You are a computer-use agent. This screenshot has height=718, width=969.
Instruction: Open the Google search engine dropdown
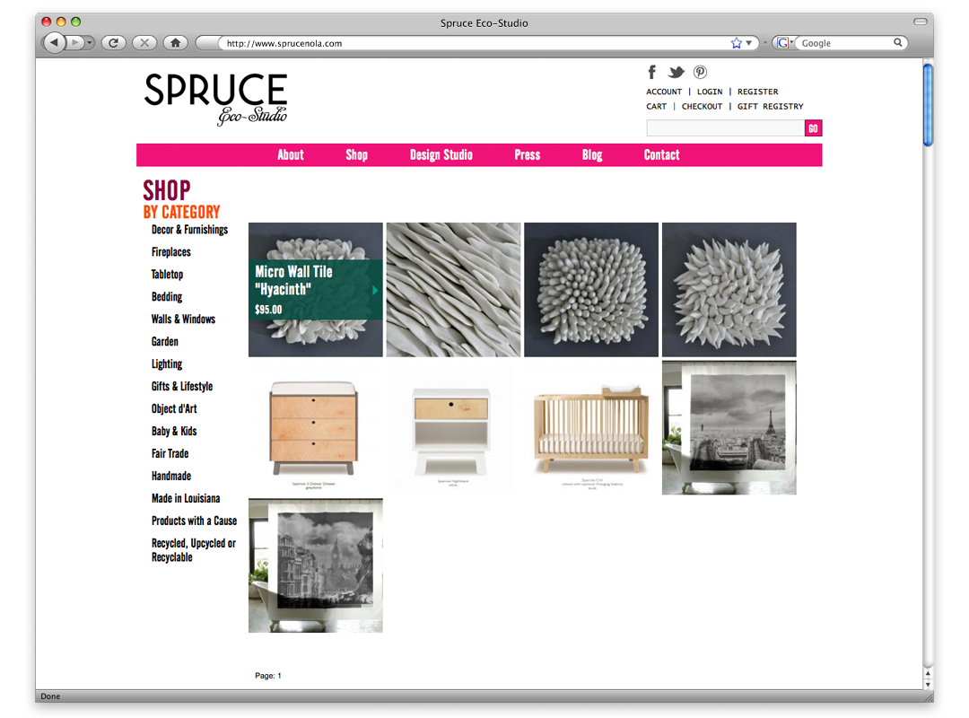(789, 42)
